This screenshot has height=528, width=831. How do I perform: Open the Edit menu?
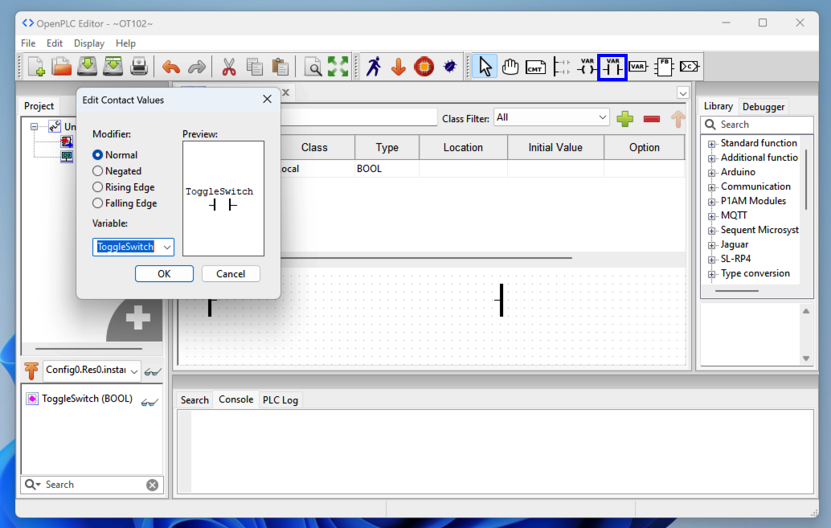(55, 43)
